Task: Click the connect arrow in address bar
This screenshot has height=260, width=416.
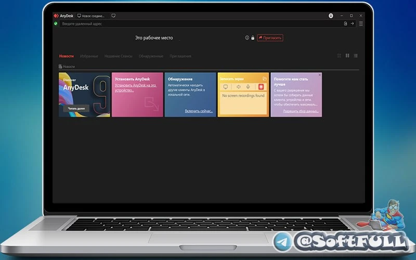Action: [353, 23]
